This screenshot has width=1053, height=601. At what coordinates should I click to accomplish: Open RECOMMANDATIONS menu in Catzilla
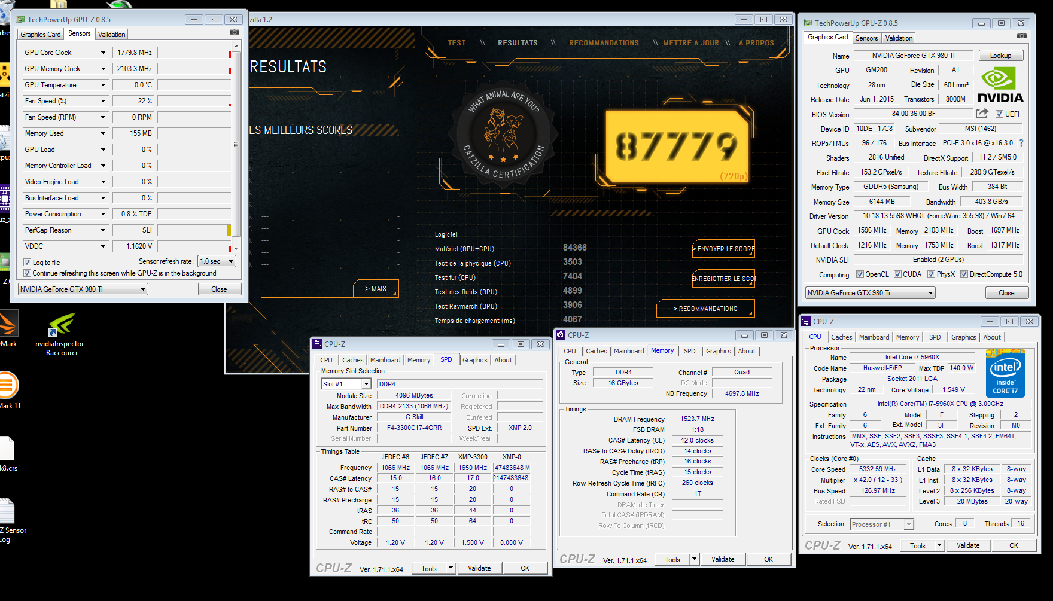(604, 43)
